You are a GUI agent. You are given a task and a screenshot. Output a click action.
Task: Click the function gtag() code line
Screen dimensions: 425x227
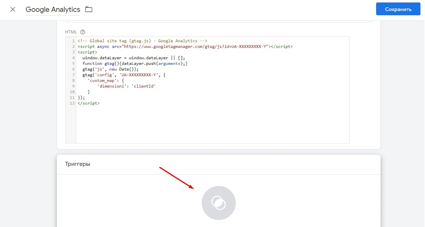[135, 63]
